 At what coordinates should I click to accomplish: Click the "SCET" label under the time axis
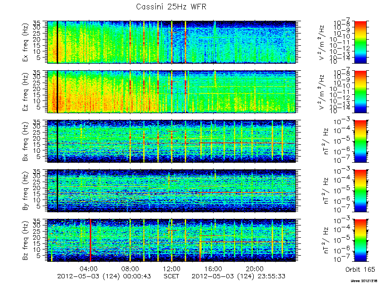point(172,276)
